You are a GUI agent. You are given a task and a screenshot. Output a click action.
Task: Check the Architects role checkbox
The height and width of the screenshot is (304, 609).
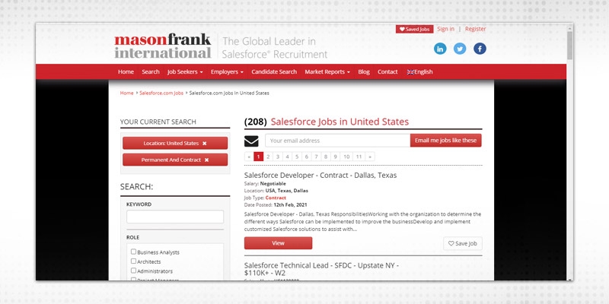coord(134,261)
